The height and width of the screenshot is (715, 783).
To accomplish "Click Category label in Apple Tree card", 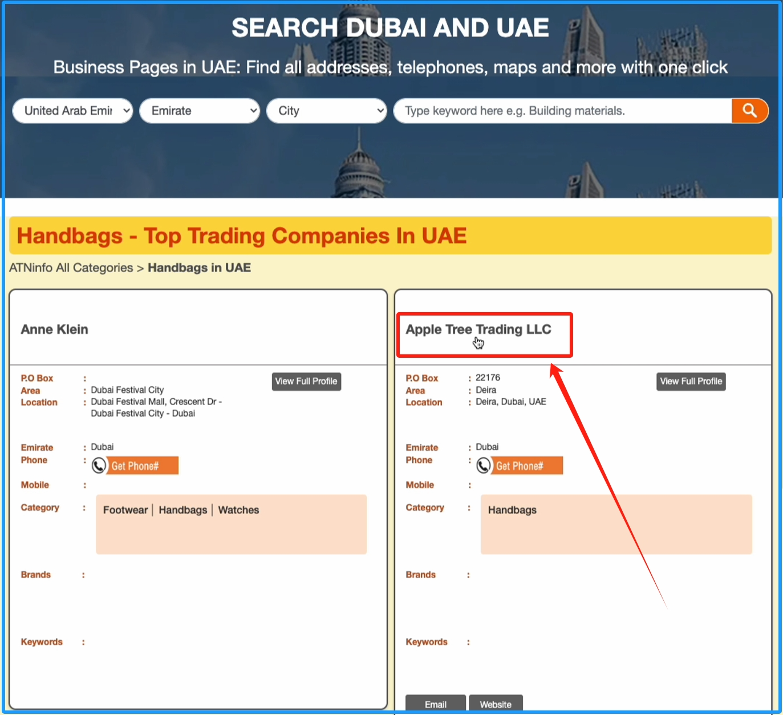I will coord(425,507).
